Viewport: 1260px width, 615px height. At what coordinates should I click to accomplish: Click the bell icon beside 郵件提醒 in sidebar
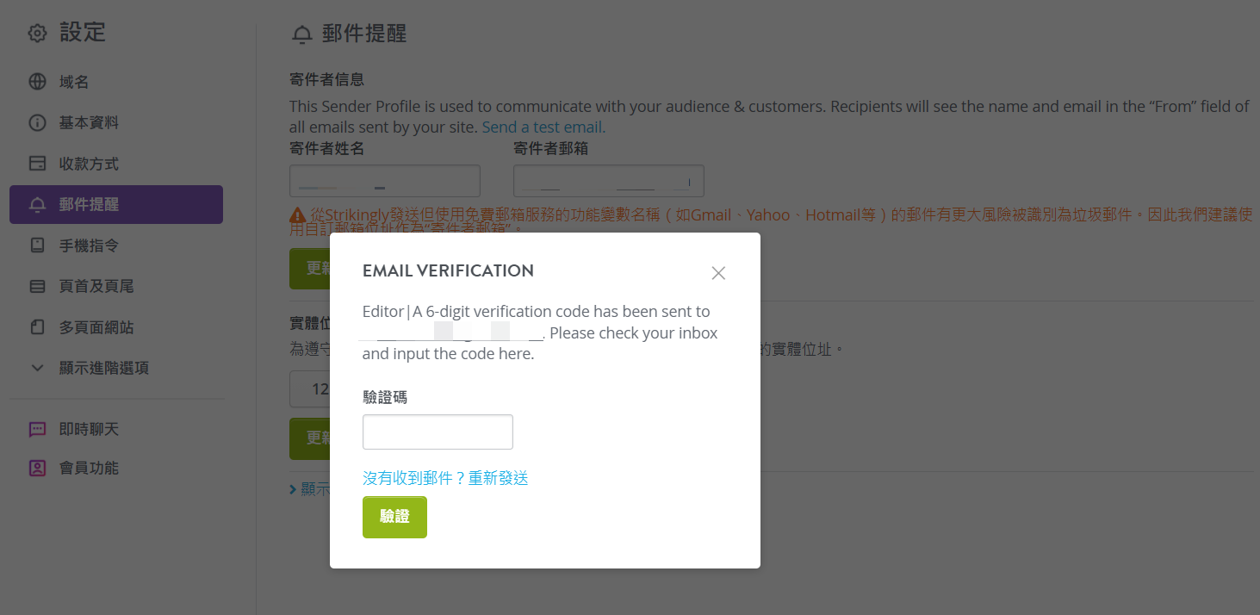point(37,205)
